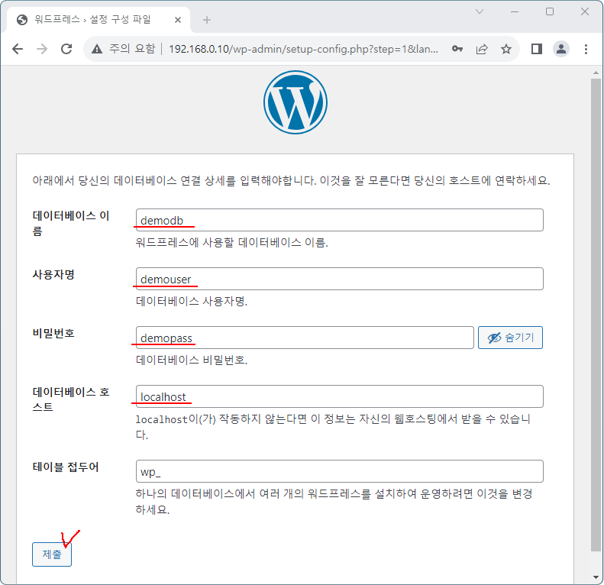The width and height of the screenshot is (604, 585).
Task: Click the 데이터베이스 비밀번호. hint text
Action: [x=192, y=360]
